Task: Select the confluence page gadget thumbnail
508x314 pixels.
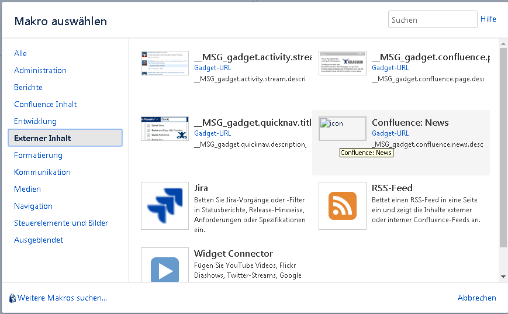Action: tap(343, 63)
